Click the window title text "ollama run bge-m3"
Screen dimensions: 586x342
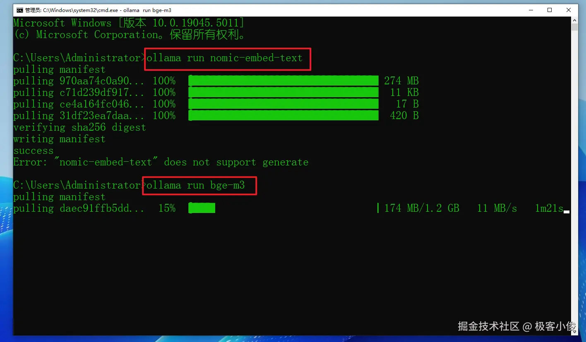[147, 10]
